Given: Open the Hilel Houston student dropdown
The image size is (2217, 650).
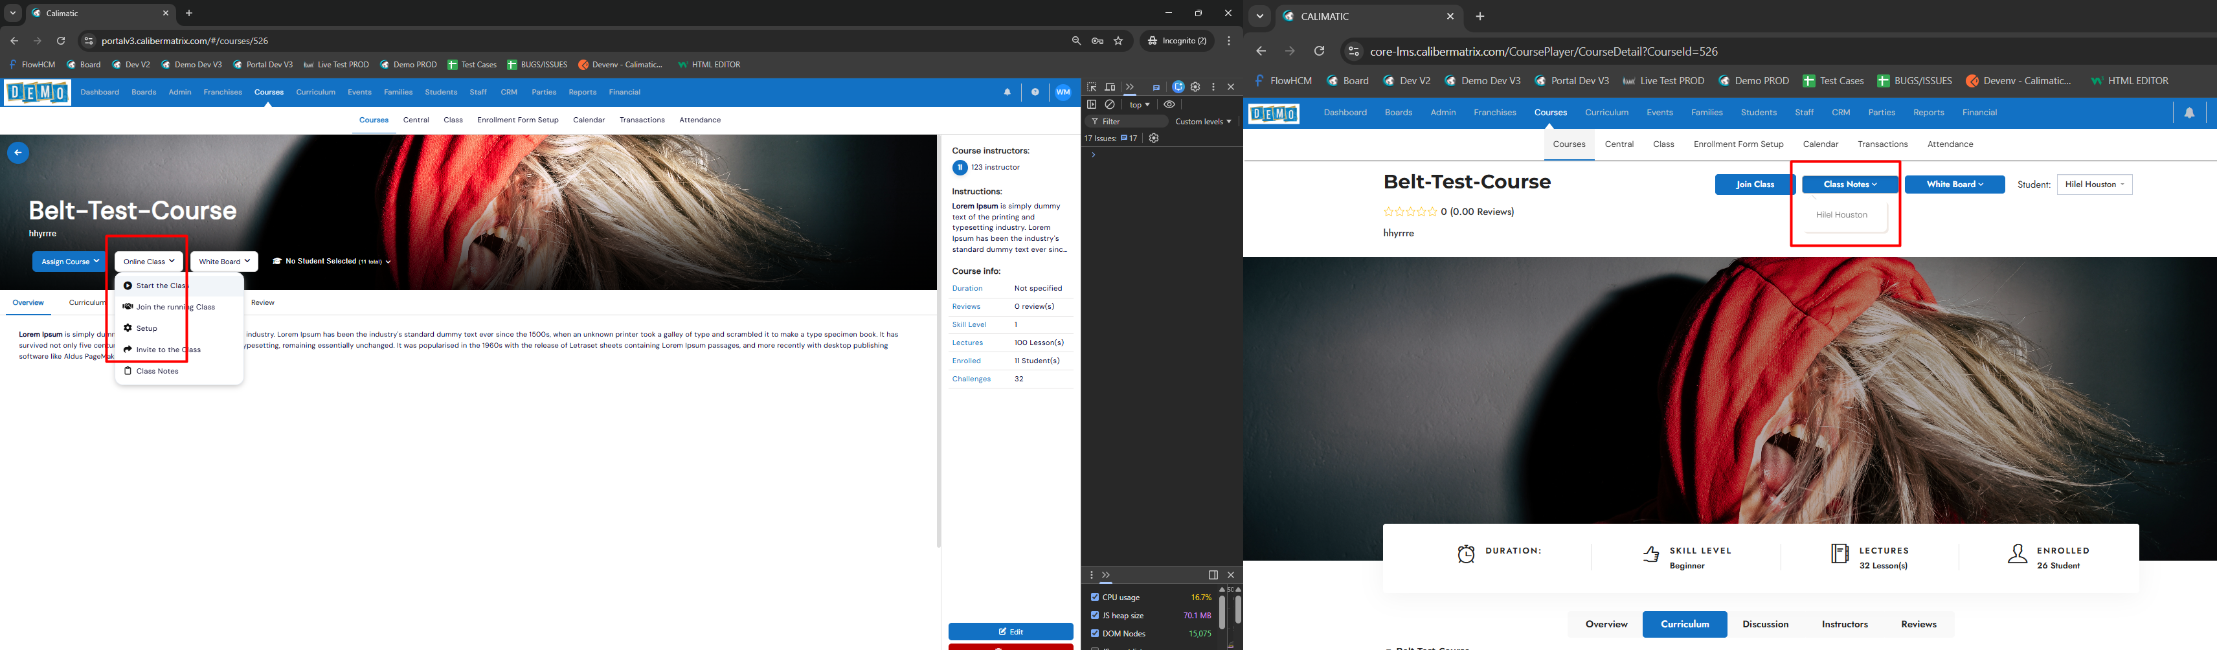Looking at the screenshot, I should tap(2094, 185).
